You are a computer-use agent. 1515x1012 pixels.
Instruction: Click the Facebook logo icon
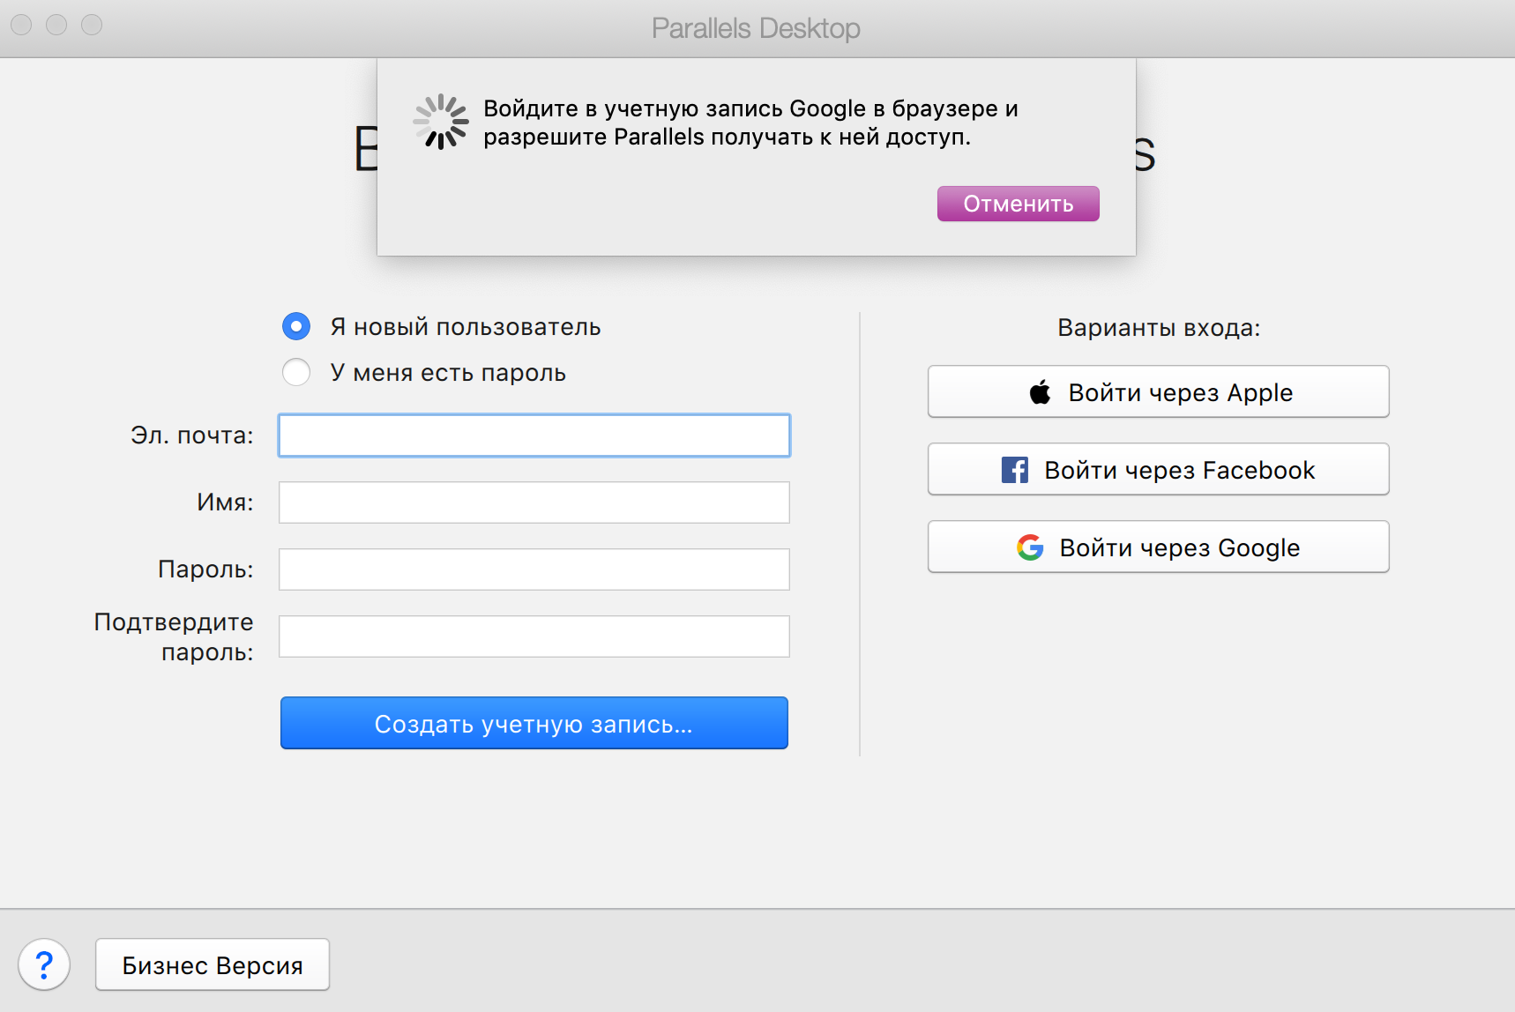click(x=1015, y=470)
